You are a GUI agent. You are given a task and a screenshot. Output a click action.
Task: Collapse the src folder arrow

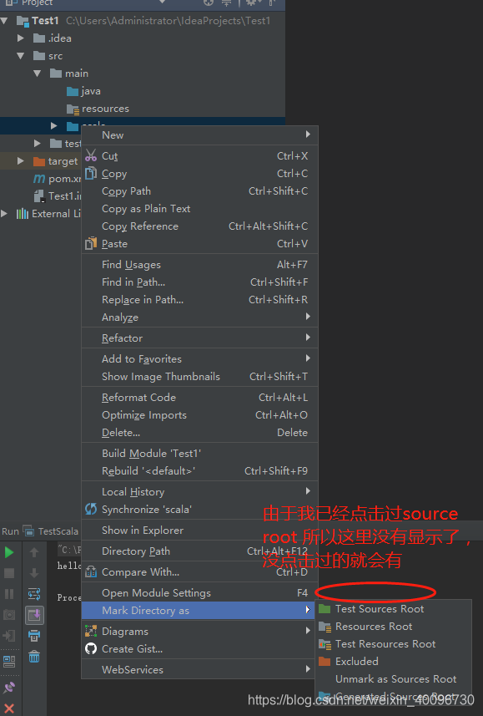tap(21, 56)
